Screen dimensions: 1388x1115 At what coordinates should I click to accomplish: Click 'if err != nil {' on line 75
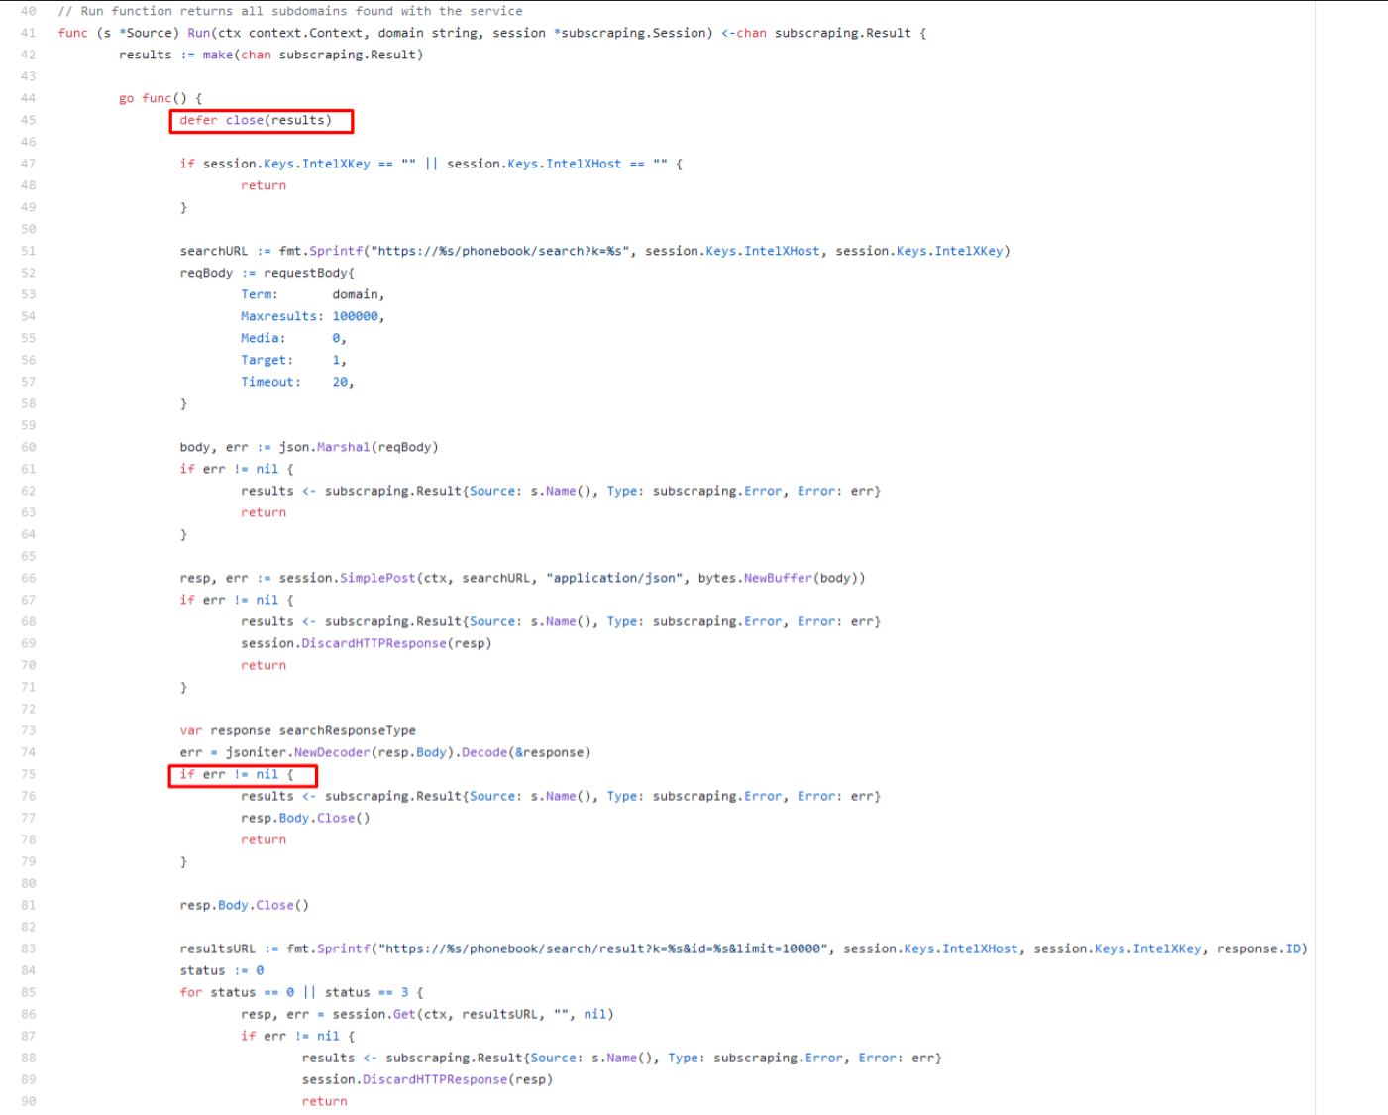[237, 774]
